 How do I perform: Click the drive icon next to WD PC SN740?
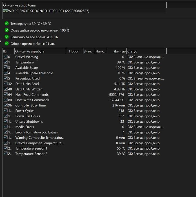(5, 11)
